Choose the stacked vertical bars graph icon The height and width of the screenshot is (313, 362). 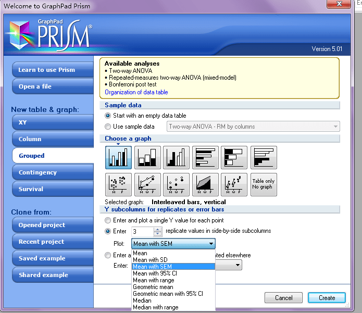click(147, 157)
